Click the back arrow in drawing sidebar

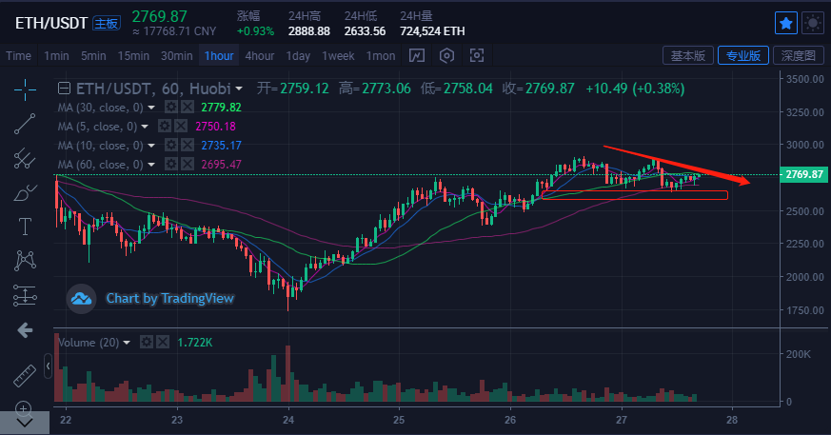pyautogui.click(x=25, y=330)
